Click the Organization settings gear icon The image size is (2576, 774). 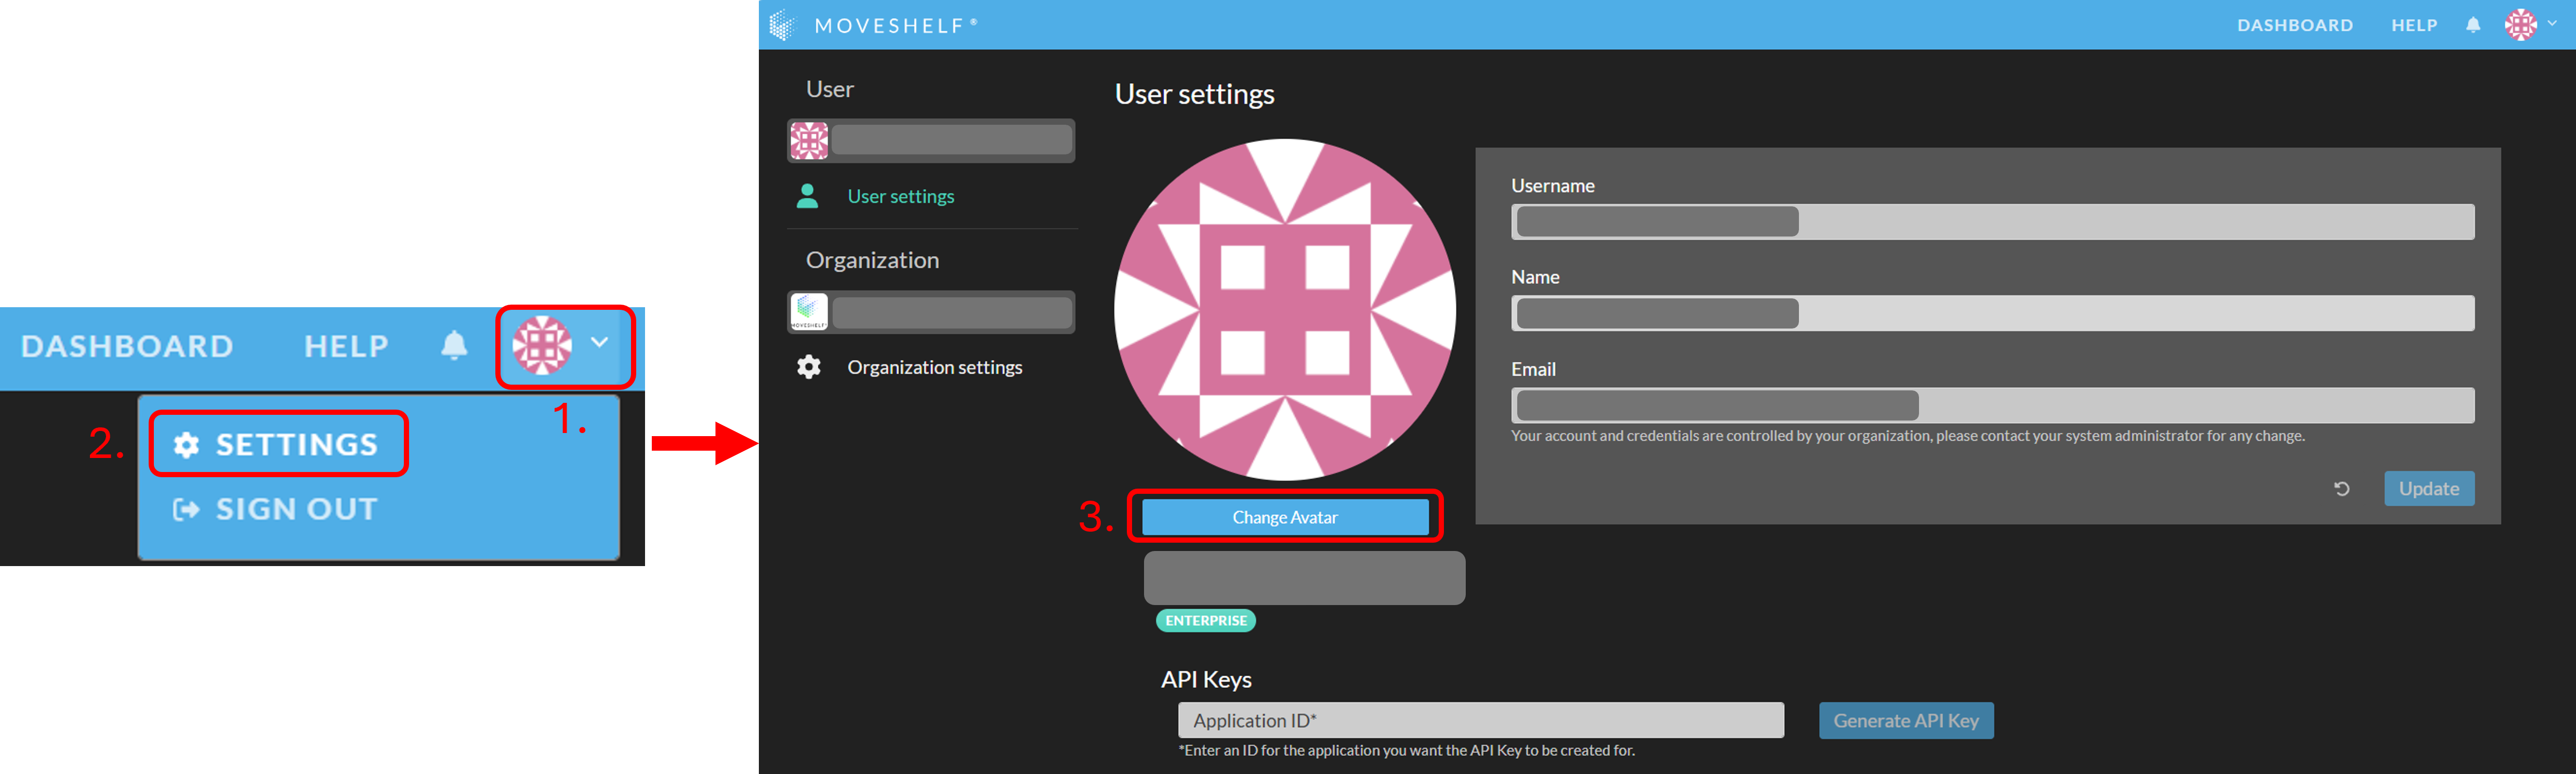[808, 367]
